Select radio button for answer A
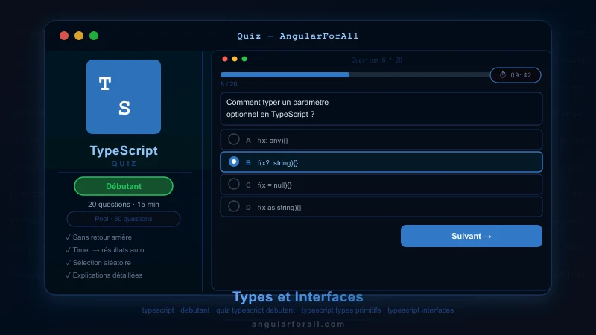Viewport: 596px width, 335px height. [x=234, y=139]
